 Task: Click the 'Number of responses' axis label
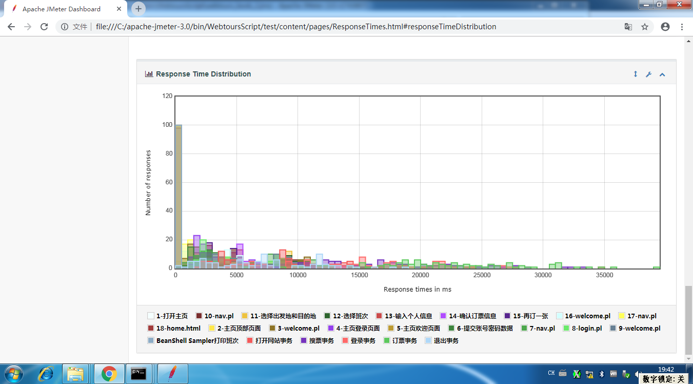(x=148, y=183)
